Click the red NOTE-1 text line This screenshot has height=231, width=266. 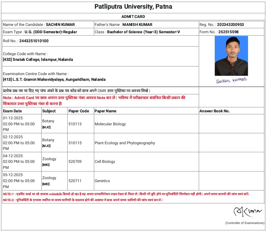126,194
